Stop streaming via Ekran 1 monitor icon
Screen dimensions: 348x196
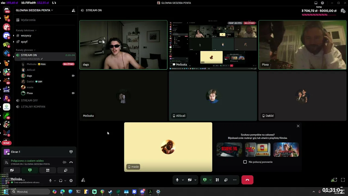point(71,152)
